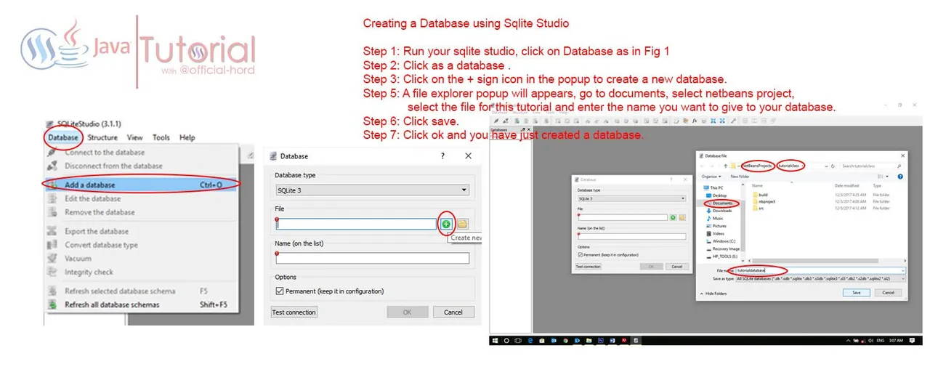The height and width of the screenshot is (372, 930).
Task: Select Documents in the file dialog sidebar
Action: 723,203
